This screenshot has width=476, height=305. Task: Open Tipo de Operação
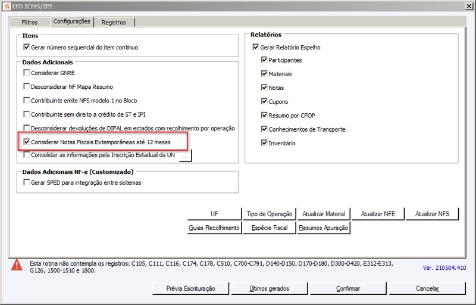tap(270, 214)
